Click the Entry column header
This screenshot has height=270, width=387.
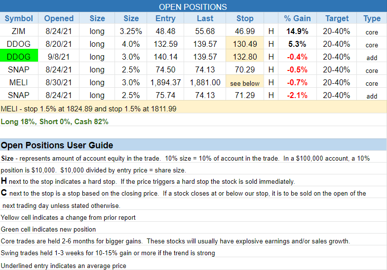click(x=165, y=18)
